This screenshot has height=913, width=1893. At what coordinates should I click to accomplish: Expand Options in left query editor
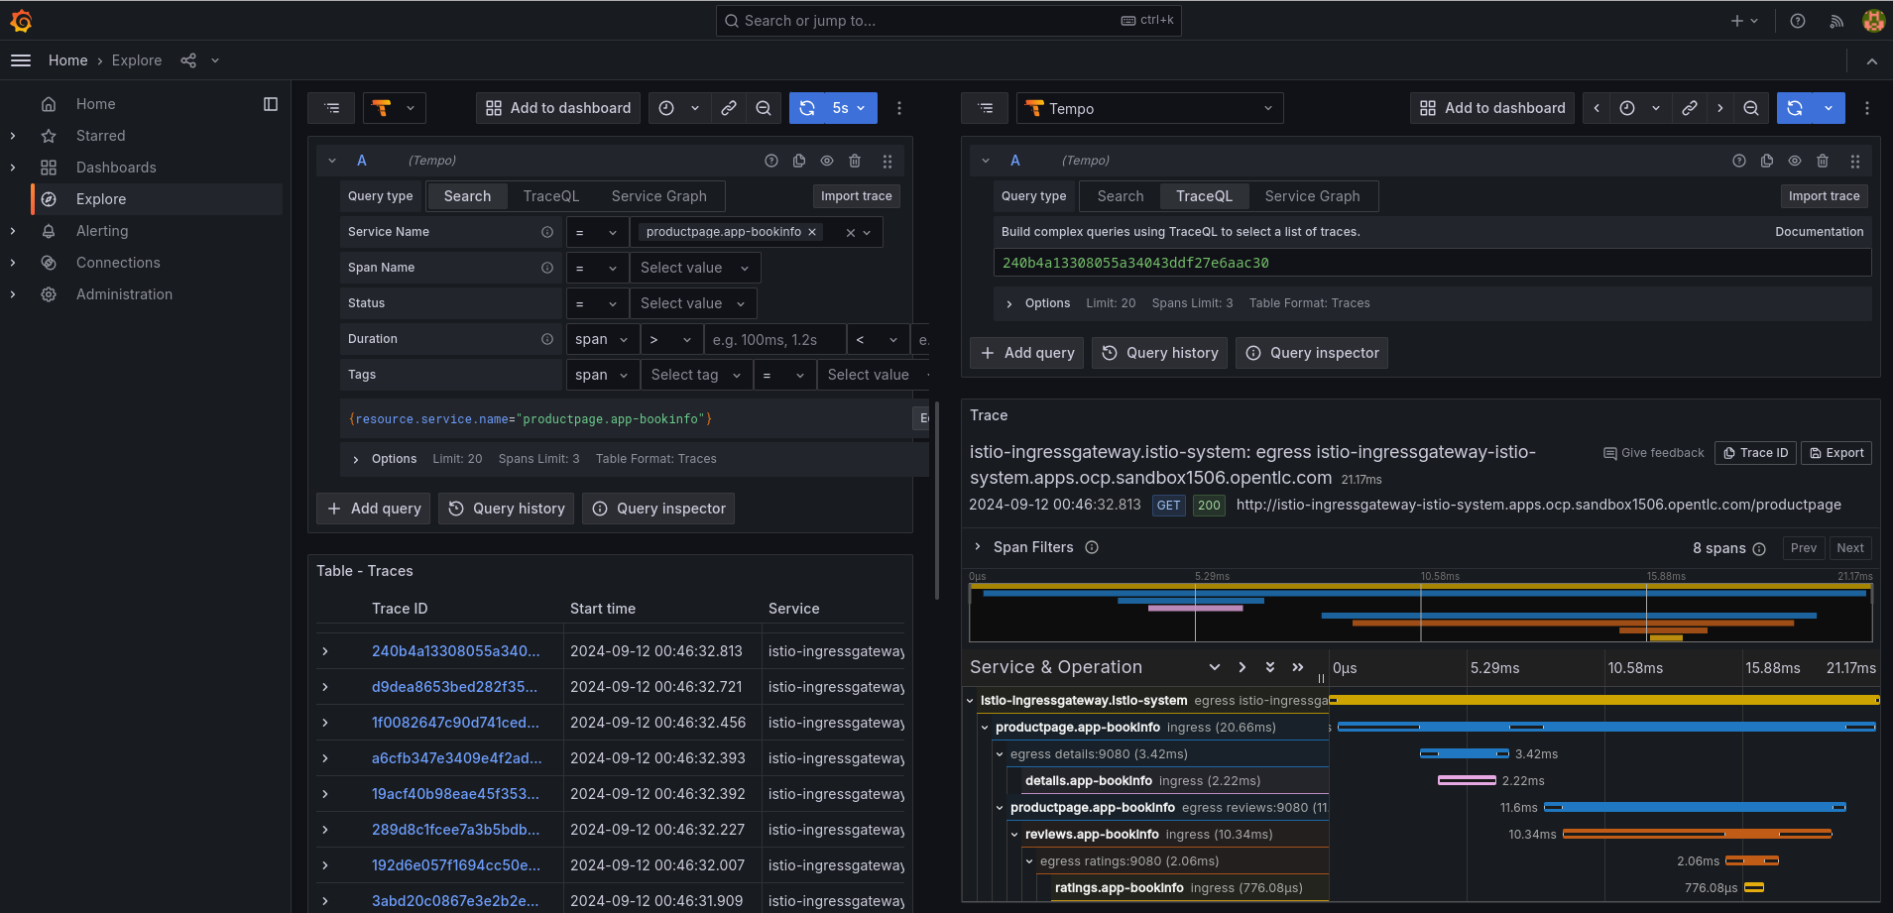click(356, 459)
